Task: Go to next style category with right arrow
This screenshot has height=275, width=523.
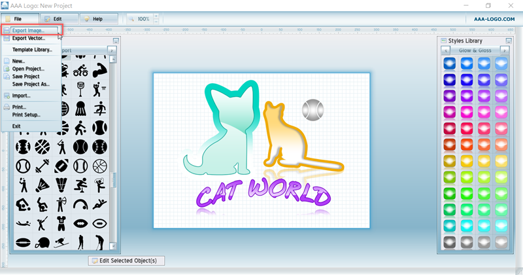Action: pyautogui.click(x=504, y=50)
